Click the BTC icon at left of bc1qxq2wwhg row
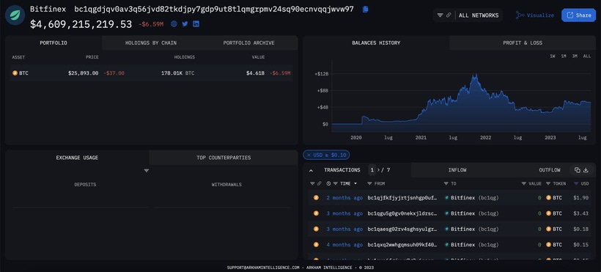 point(316,244)
